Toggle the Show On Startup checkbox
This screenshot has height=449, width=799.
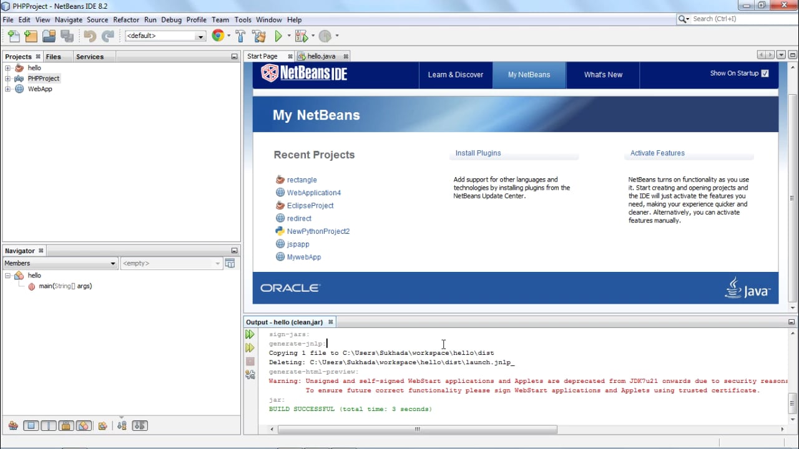[765, 74]
